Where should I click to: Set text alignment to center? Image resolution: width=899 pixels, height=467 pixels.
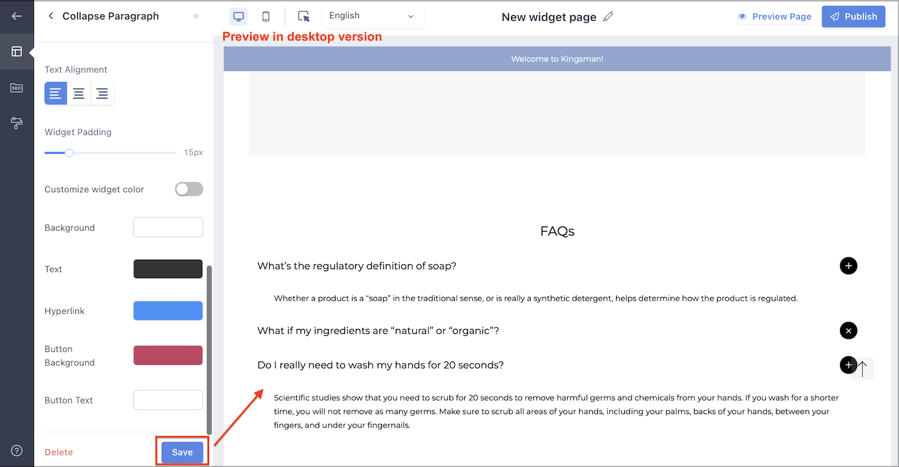[78, 93]
